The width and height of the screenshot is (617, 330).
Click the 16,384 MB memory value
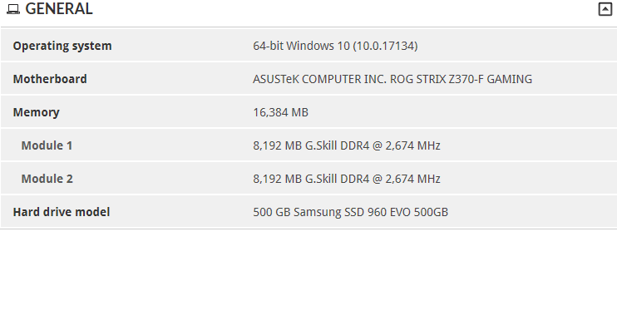click(280, 112)
